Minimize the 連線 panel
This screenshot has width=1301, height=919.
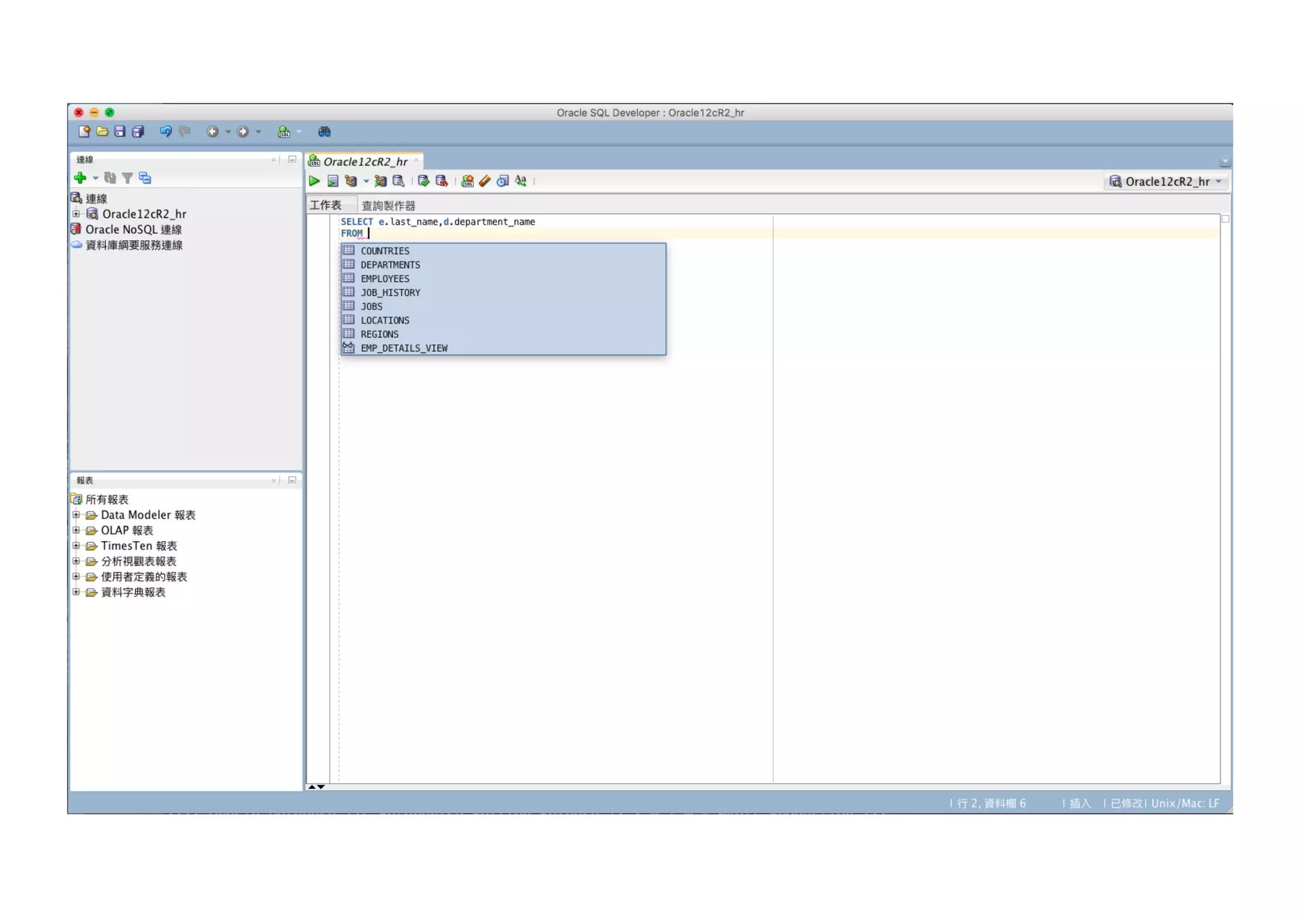[292, 159]
